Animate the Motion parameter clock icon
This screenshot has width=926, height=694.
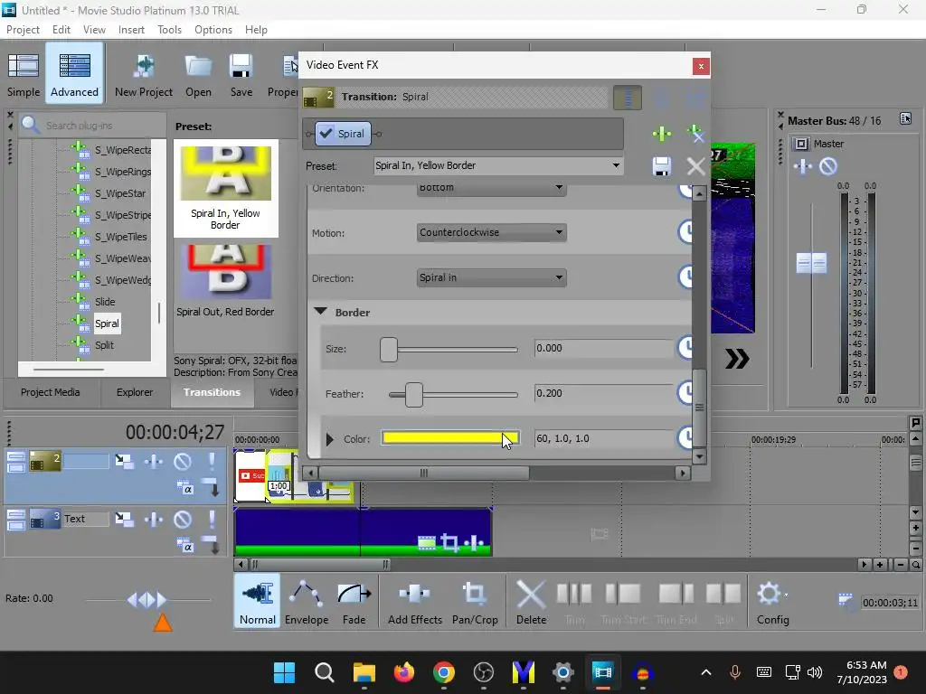pos(685,232)
